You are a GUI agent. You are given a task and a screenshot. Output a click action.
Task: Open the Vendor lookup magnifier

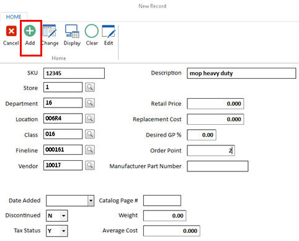[90, 165]
